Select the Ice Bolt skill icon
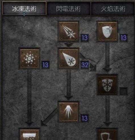 (x=68, y=31)
